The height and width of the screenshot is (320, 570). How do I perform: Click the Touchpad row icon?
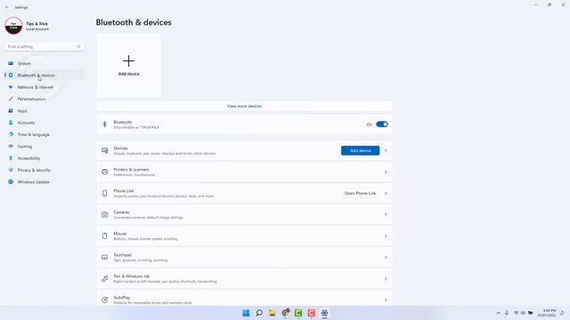[x=105, y=257]
